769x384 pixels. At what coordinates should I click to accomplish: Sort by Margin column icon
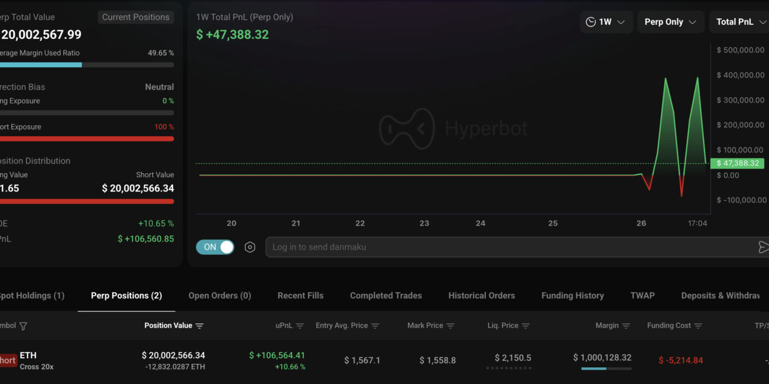[626, 326]
